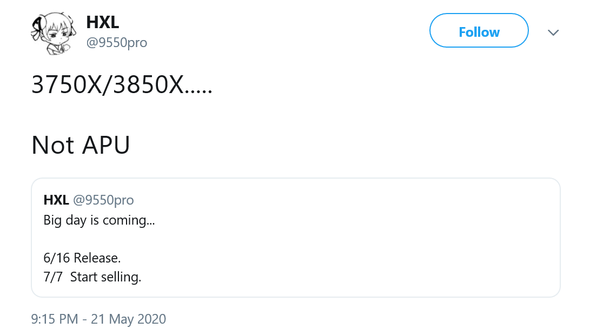Click the word "Not" in the tweet
This screenshot has height=328, width=590.
[51, 145]
